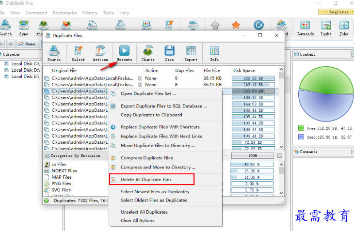Click the forward navigation arrow button
The image size is (354, 231).
tap(10, 44)
